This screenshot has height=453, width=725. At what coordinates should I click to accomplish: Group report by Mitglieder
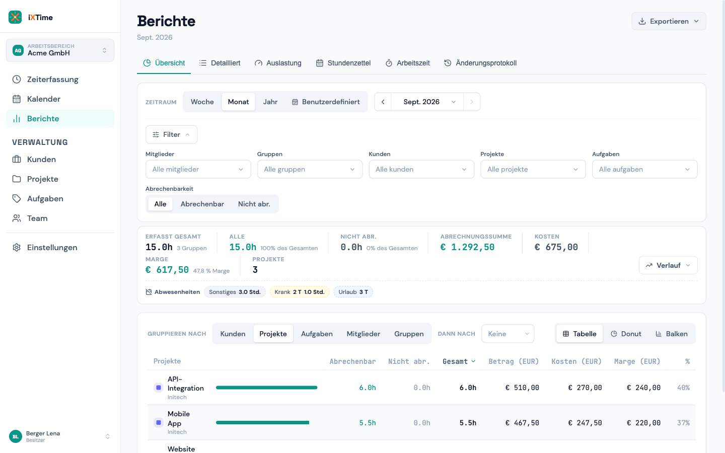pos(364,334)
